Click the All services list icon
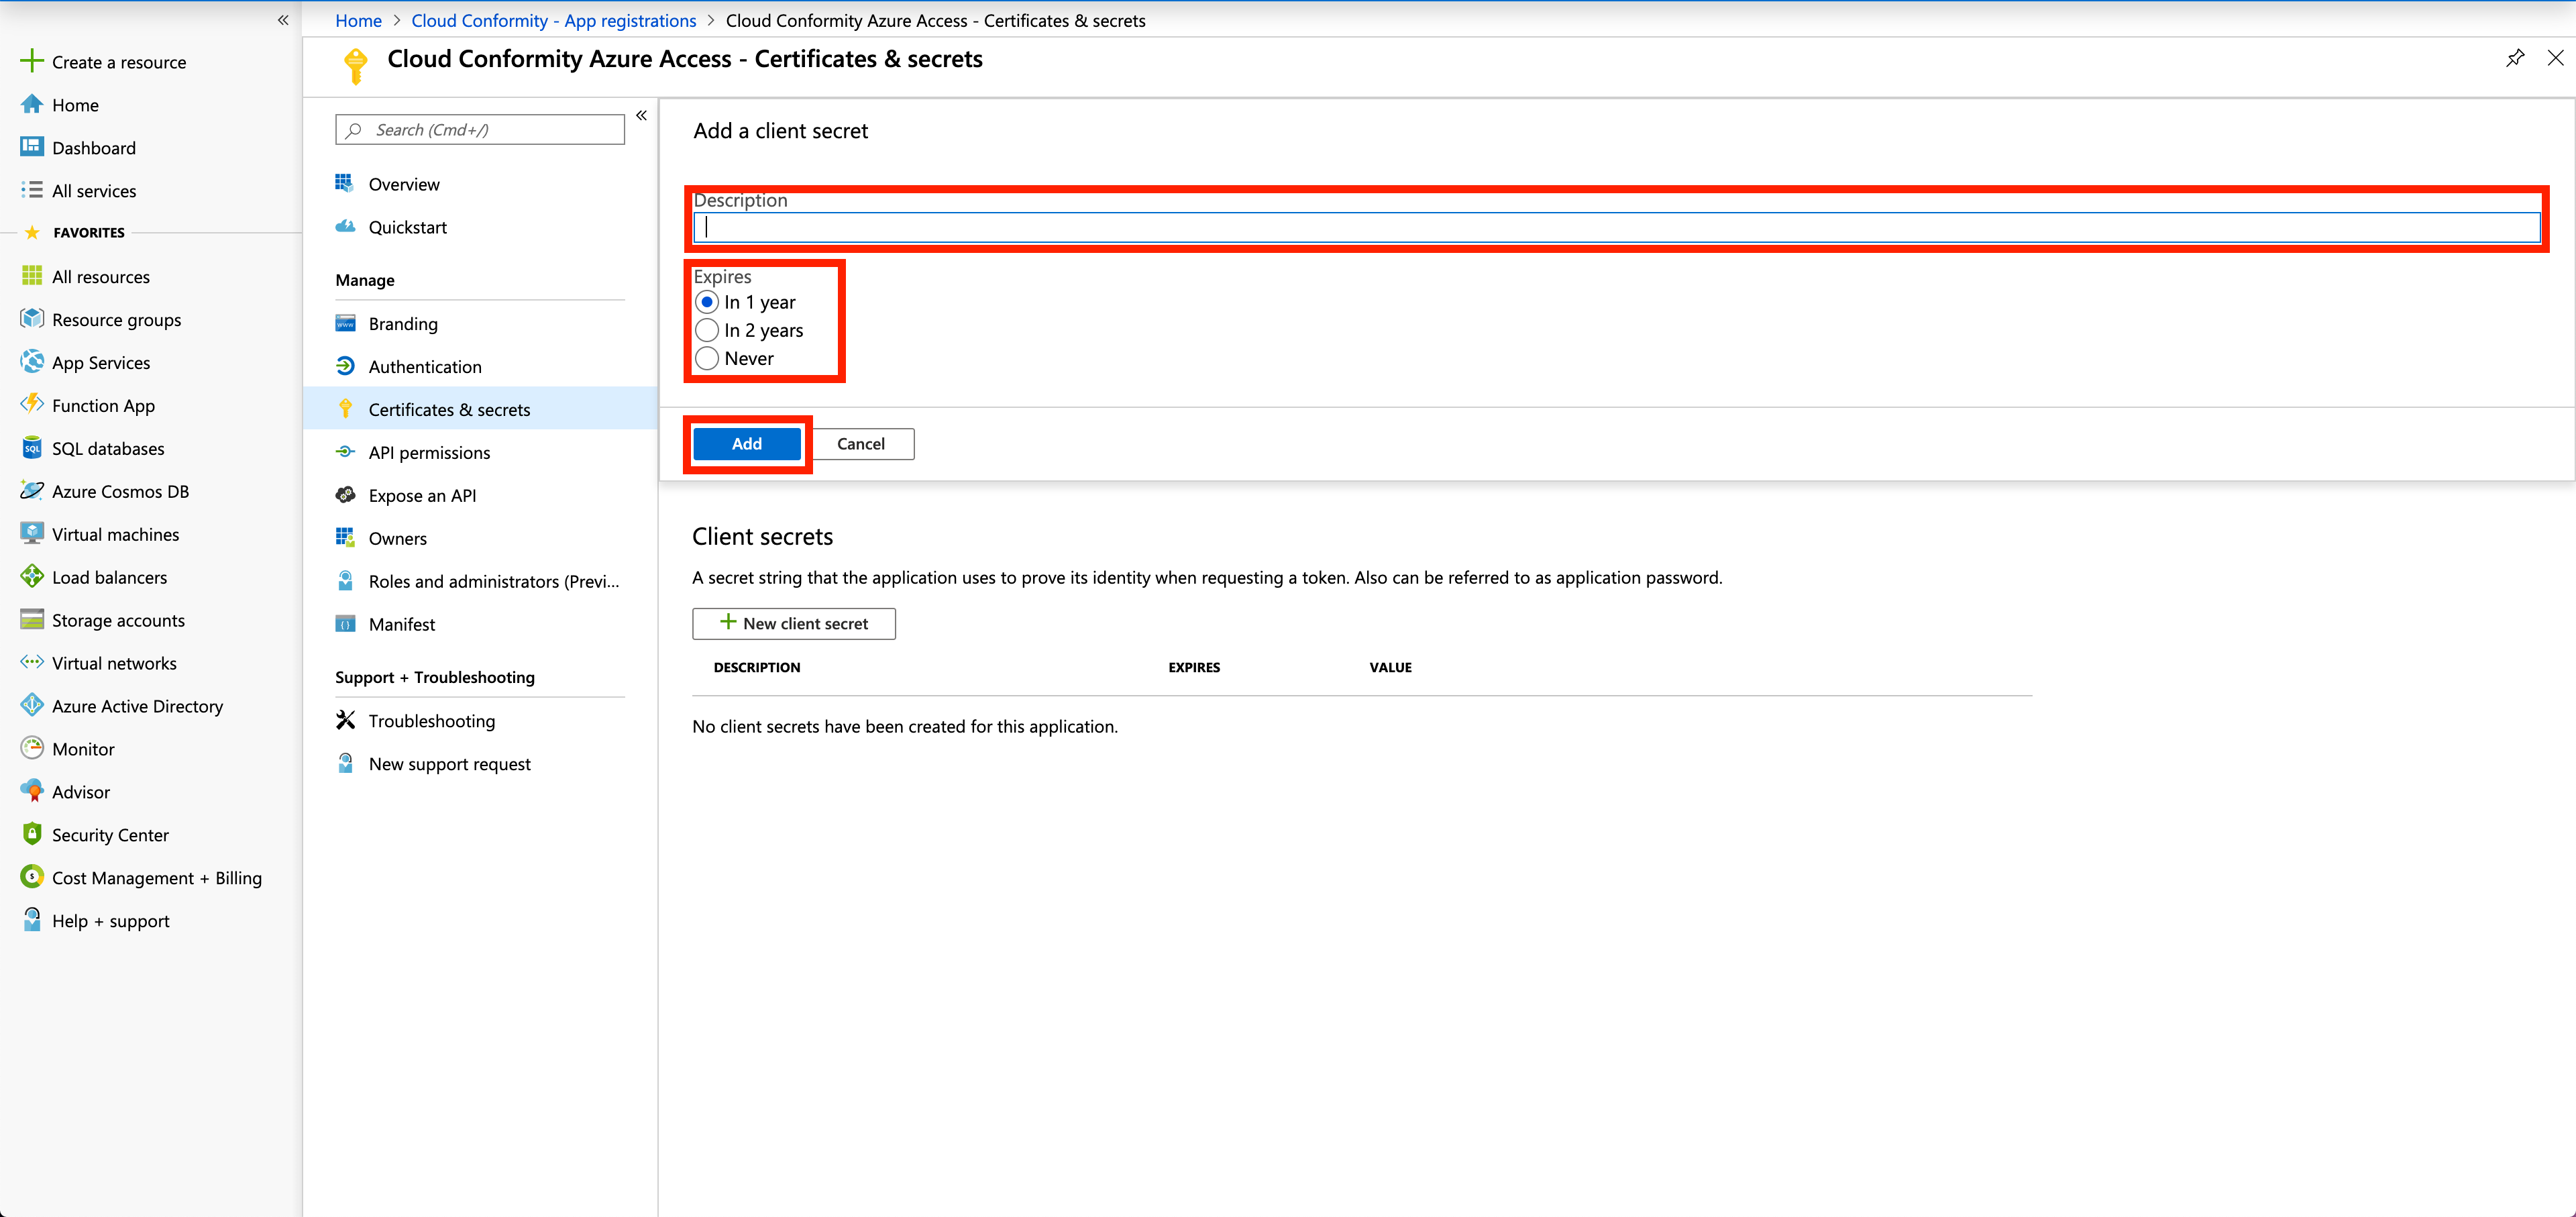Viewport: 2576px width, 1217px height. tap(32, 190)
